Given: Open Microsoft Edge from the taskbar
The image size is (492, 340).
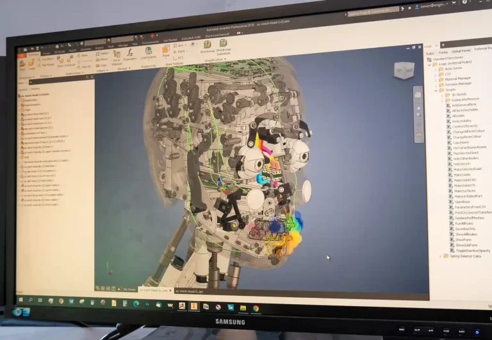Looking at the screenshot, I should [x=136, y=304].
